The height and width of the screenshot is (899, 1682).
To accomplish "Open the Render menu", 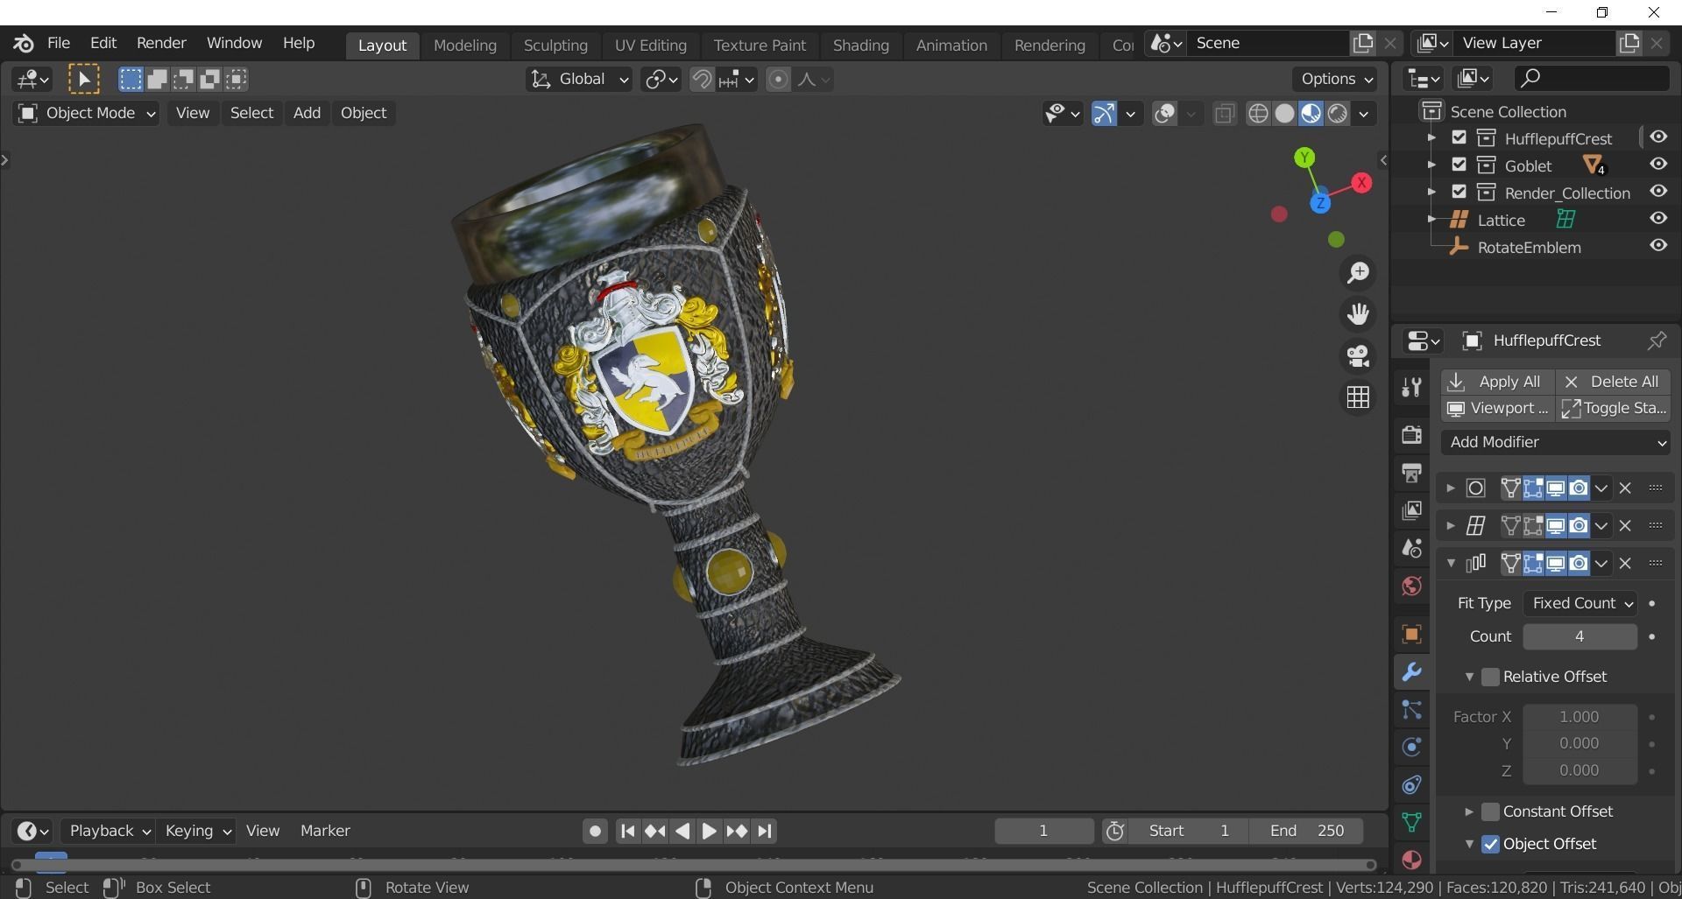I will [x=161, y=43].
